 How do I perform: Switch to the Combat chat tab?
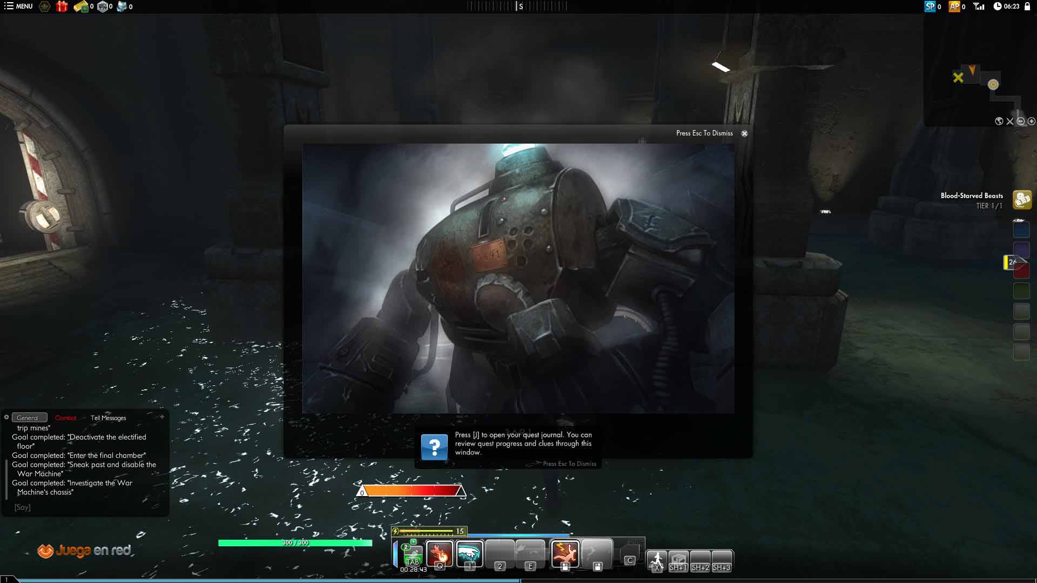click(66, 418)
